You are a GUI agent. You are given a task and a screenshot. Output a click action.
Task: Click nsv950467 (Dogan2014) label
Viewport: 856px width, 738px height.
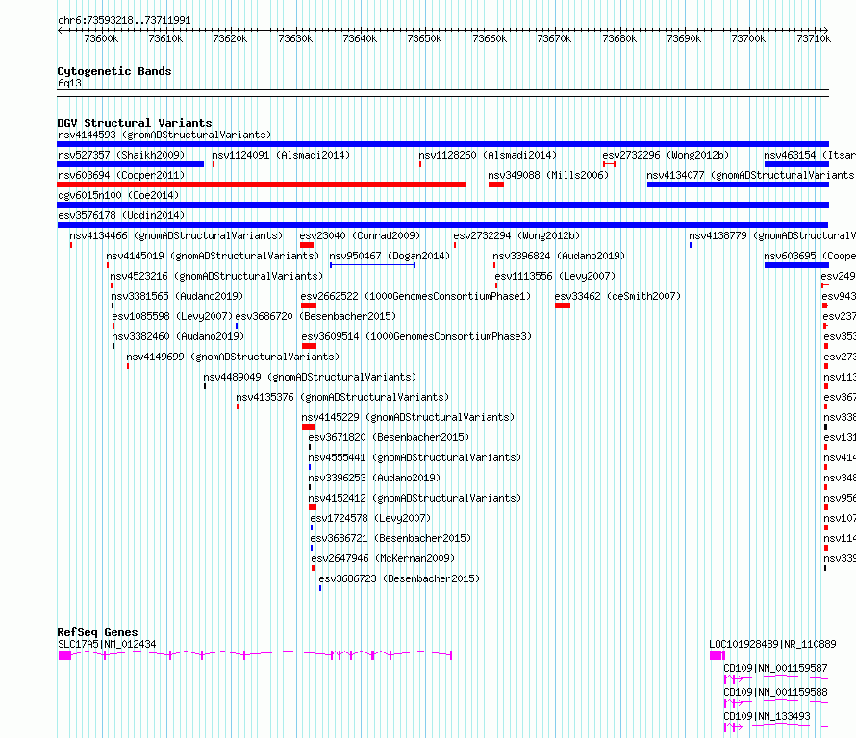390,256
